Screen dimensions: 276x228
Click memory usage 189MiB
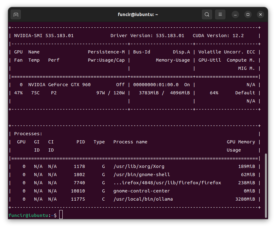coord(246,167)
